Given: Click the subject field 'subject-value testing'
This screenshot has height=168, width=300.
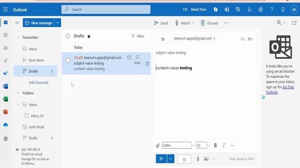Looking at the screenshot, I should tap(205, 53).
